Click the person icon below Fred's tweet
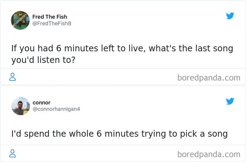 (x=12, y=77)
